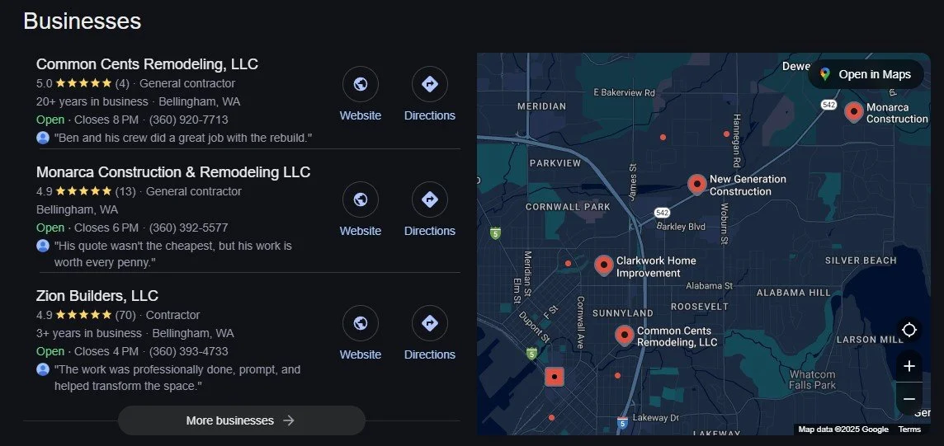Click small red dot near Hannegan Rd

(727, 134)
